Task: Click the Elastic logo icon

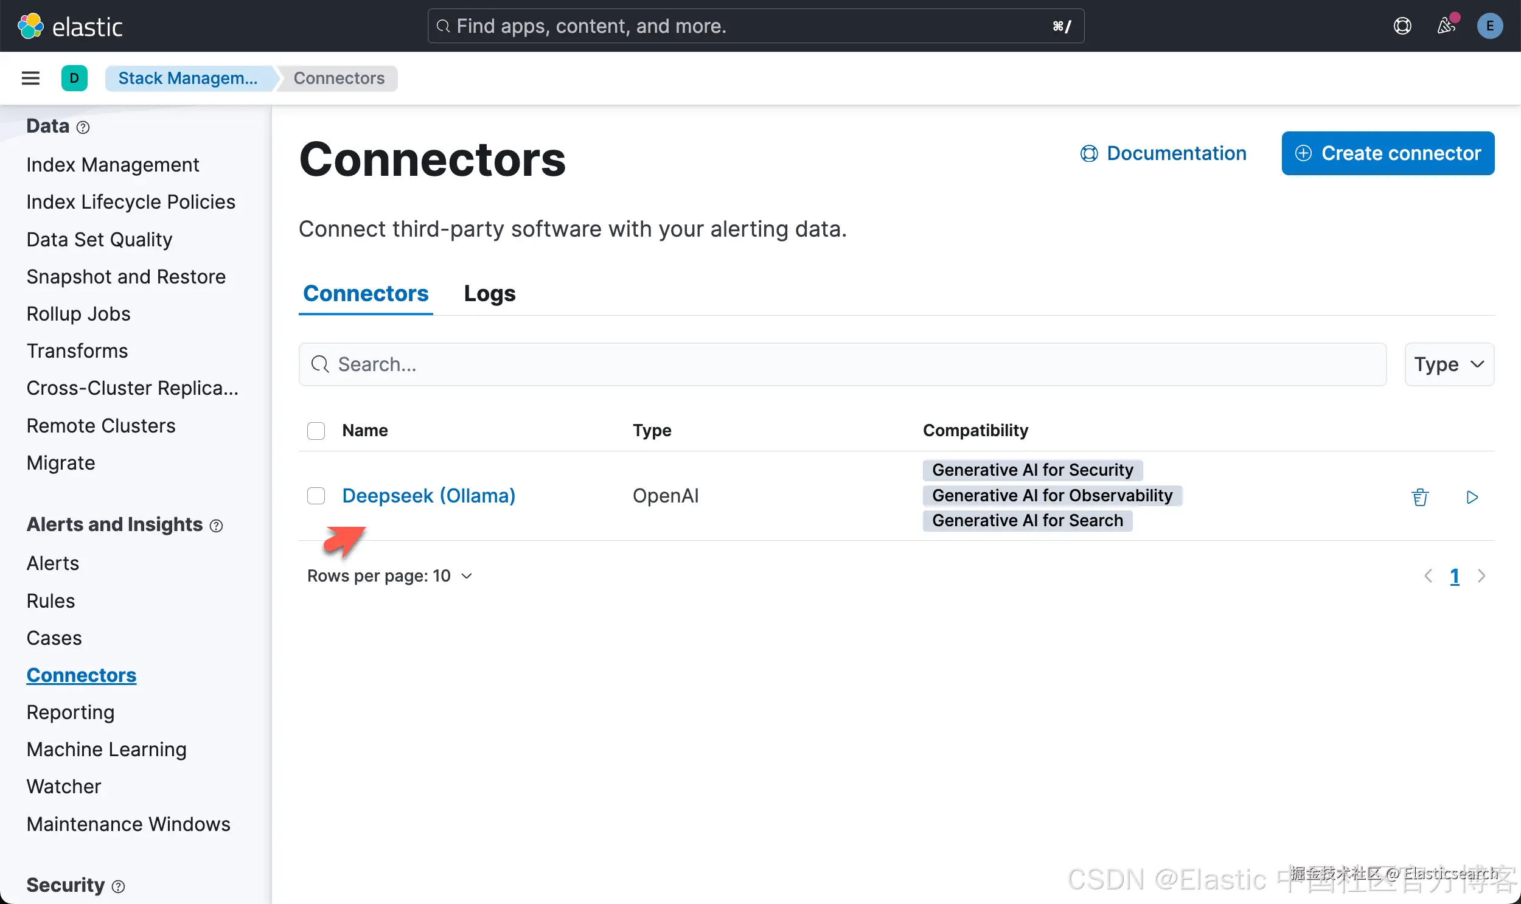Action: 30,26
